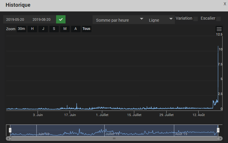This screenshot has height=143, width=228.
Task: Enable the Variation checkbox
Action: pos(196,19)
